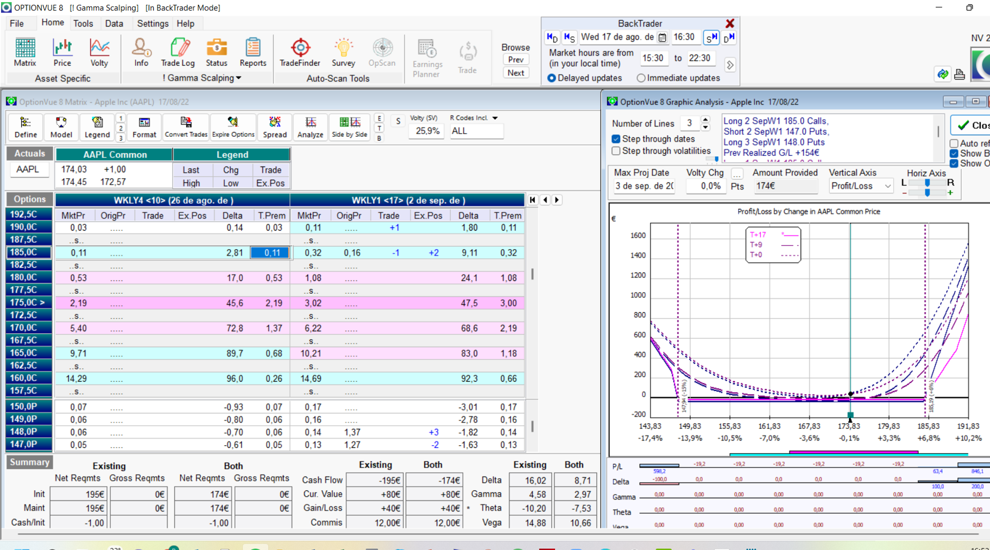Click the Browse Prev button
This screenshot has height=550, width=990.
[515, 60]
